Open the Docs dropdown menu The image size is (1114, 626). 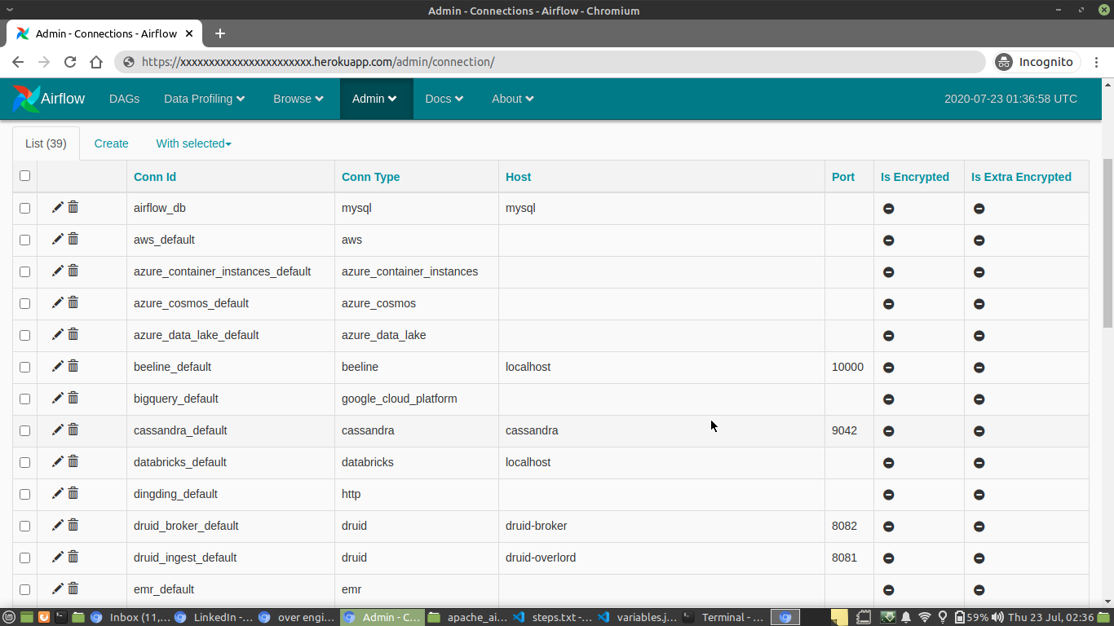click(x=444, y=99)
